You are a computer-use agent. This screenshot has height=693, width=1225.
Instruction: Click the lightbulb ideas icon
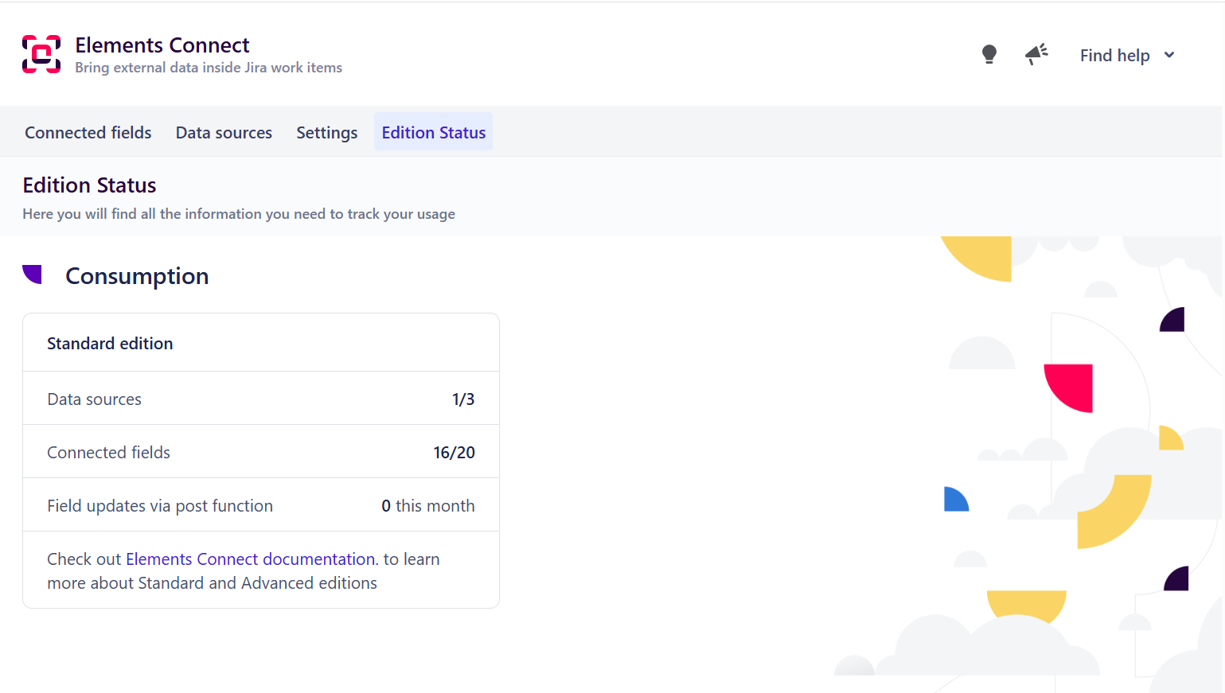989,54
